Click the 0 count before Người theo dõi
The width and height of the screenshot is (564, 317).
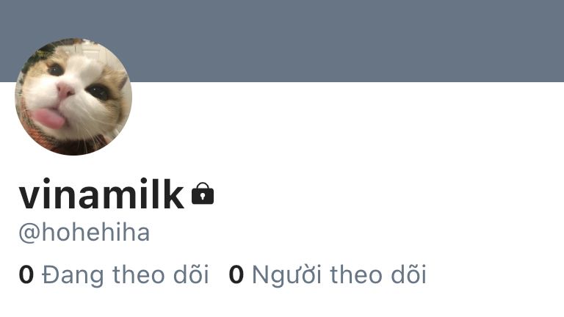tap(236, 275)
